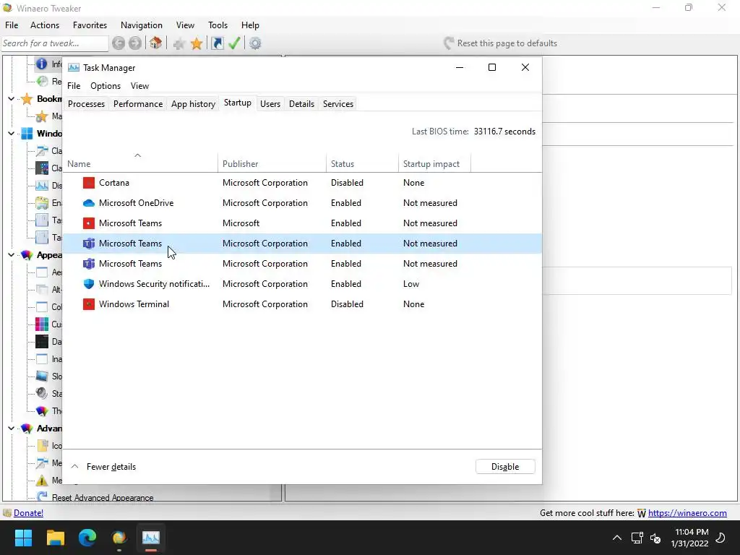Collapse Task Manager with Fewer details
This screenshot has height=555, width=740.
(x=103, y=467)
